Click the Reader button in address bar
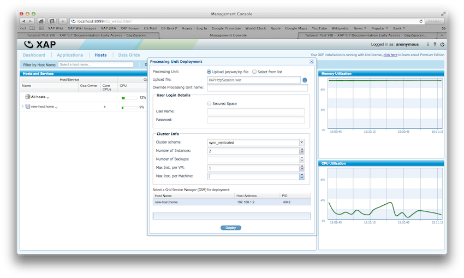 click(x=434, y=21)
